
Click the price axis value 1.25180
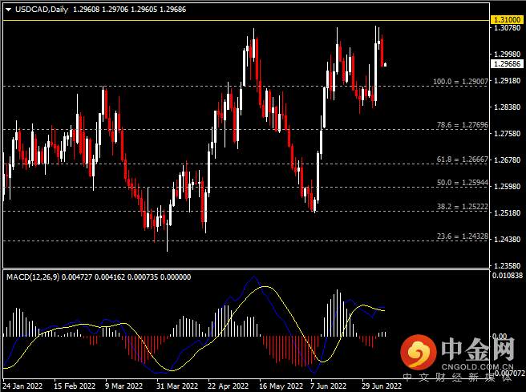coord(508,213)
